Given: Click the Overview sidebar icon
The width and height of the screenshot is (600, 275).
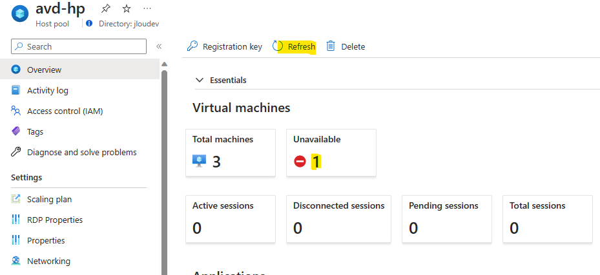Looking at the screenshot, I should point(16,70).
